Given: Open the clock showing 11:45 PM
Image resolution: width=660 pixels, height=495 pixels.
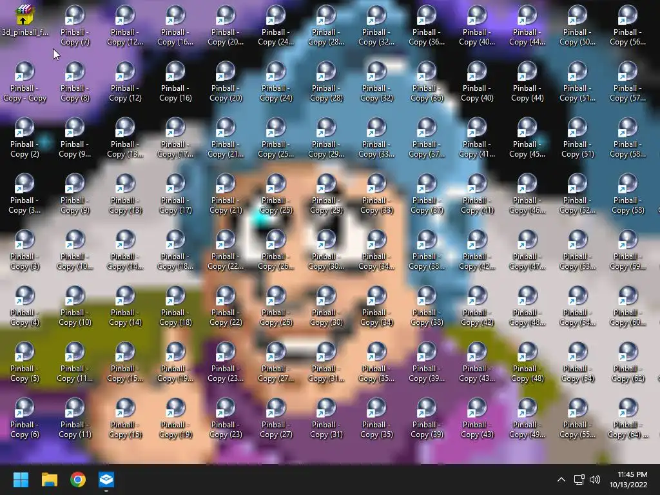Looking at the screenshot, I should (628, 480).
